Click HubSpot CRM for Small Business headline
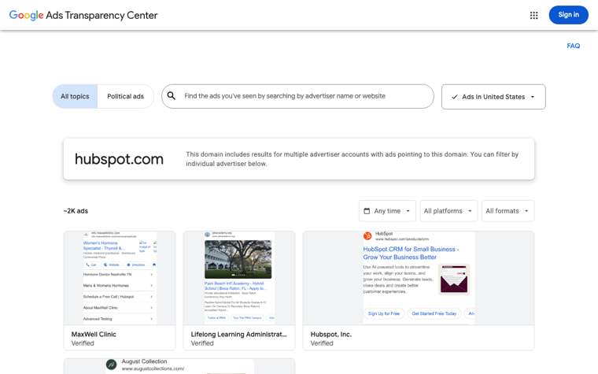598x374 pixels. click(411, 253)
